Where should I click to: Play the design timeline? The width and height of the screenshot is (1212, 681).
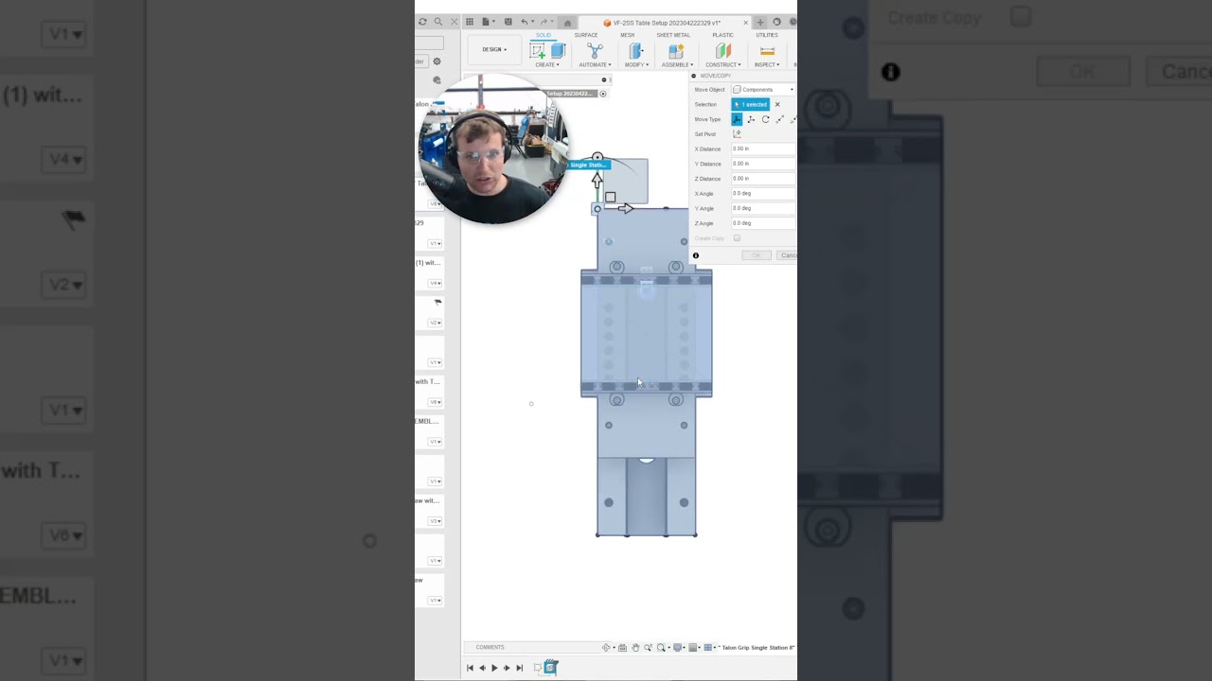click(494, 668)
